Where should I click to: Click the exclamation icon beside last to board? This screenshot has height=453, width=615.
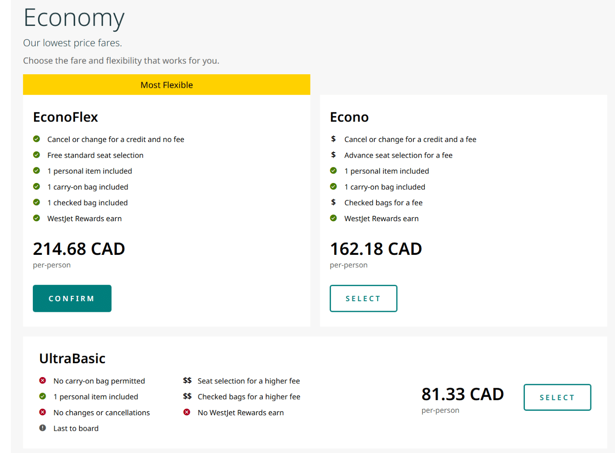pyautogui.click(x=43, y=428)
